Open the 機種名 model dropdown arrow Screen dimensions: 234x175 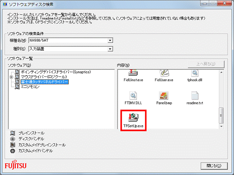click(110, 40)
